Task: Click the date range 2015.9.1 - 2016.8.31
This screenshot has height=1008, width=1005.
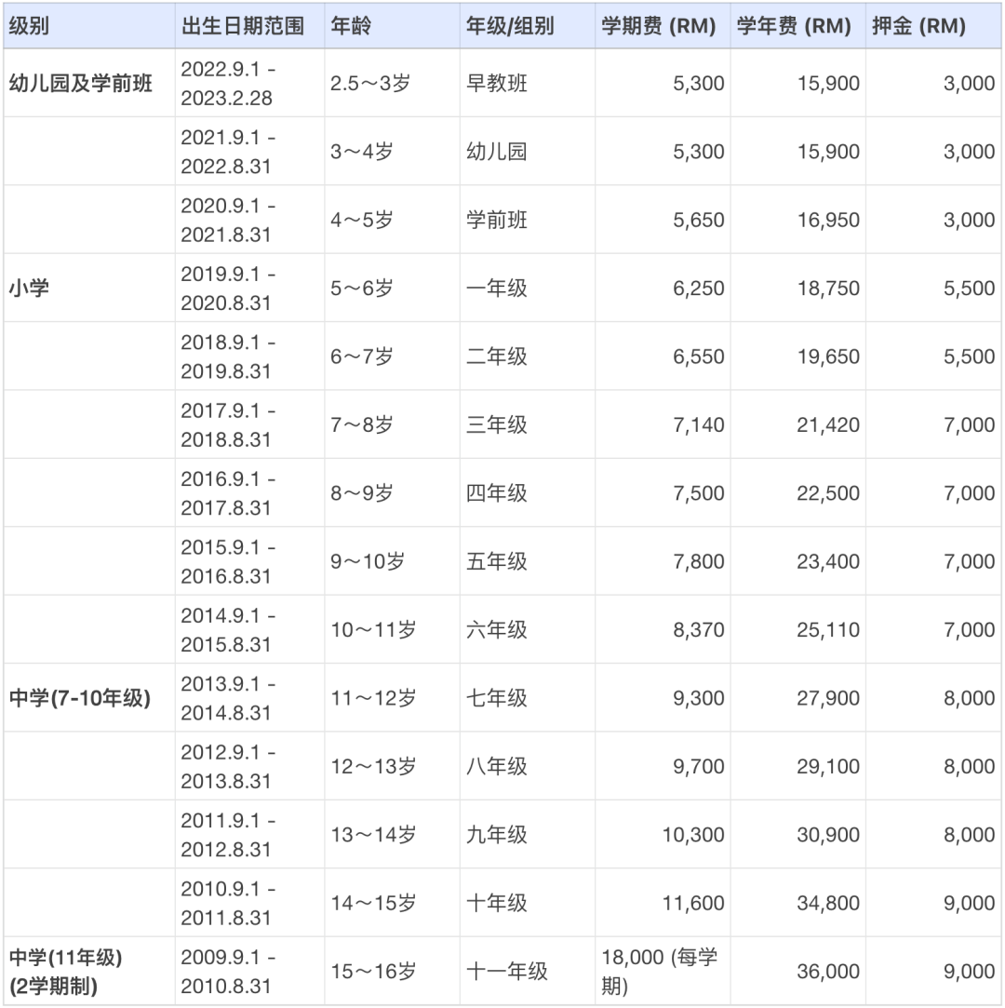Action: 249,562
